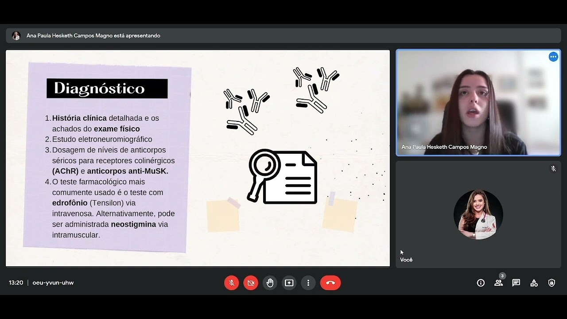Click muted mic indicator on your tile
The image size is (567, 319).
553,169
